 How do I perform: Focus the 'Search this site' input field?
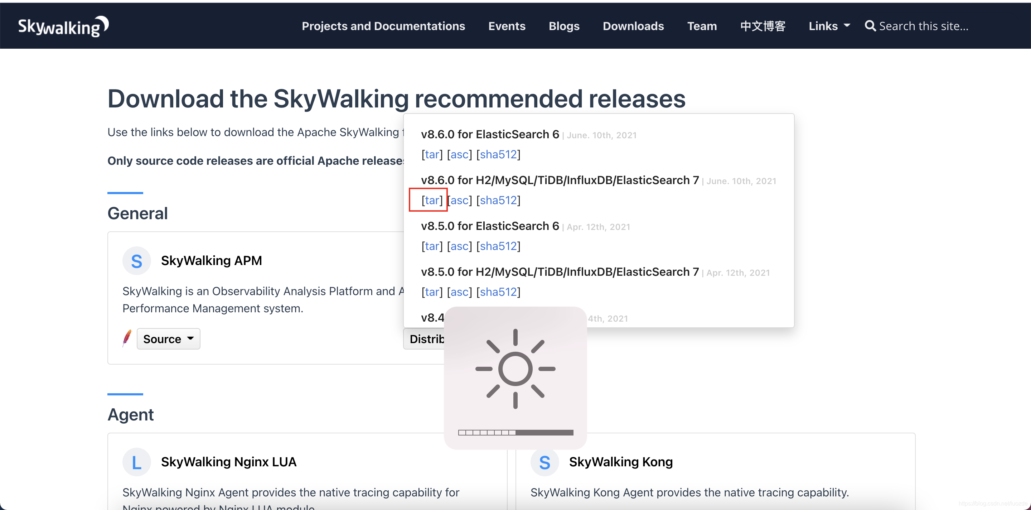click(924, 26)
